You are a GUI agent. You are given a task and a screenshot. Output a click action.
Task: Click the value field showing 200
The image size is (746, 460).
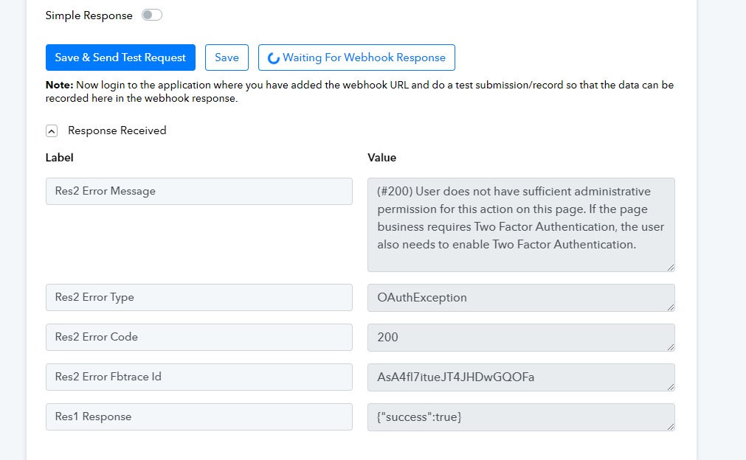521,338
